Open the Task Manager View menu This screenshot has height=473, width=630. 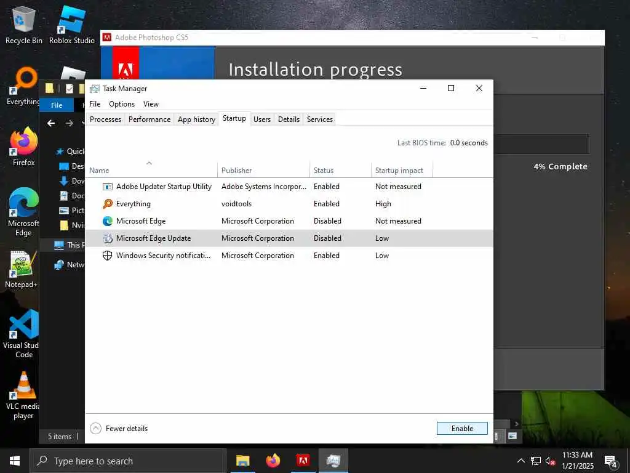click(151, 104)
